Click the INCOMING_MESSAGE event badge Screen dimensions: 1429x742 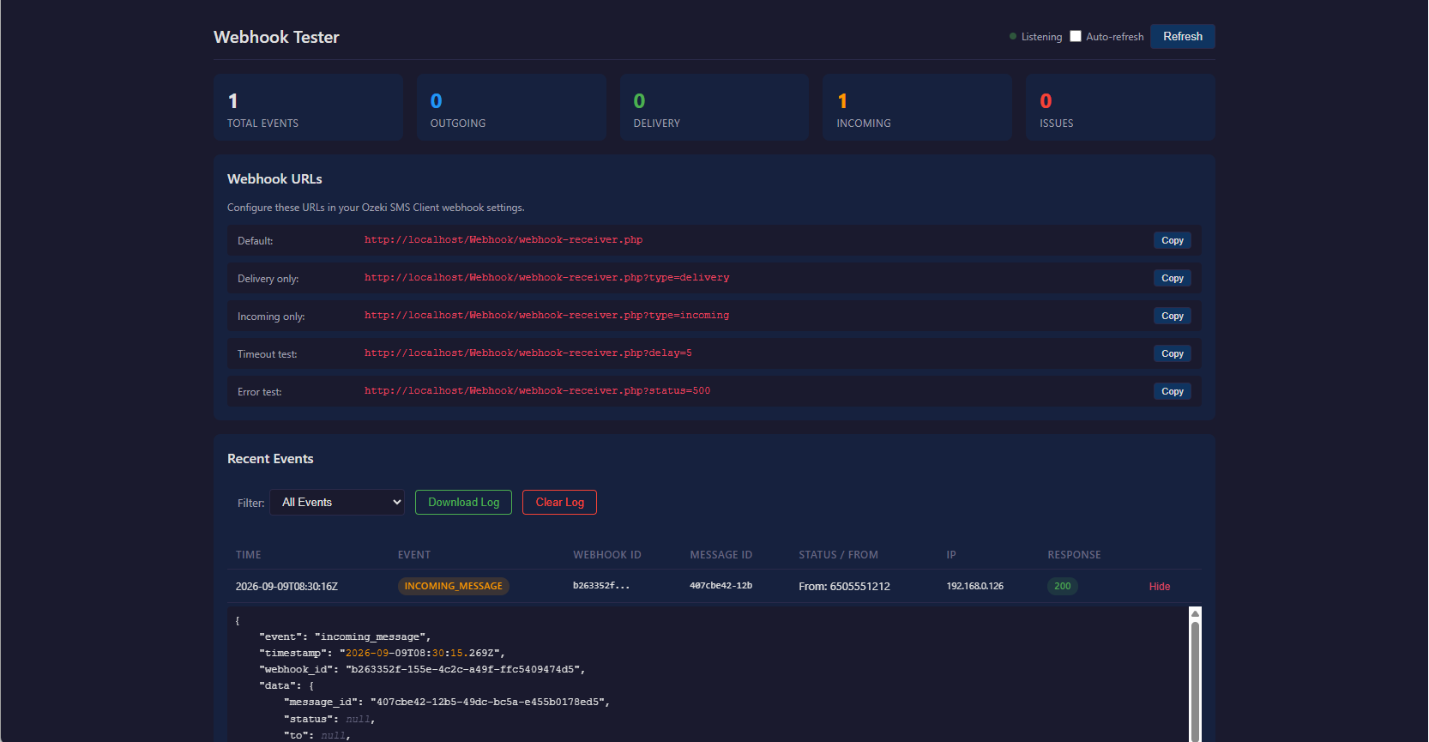pos(453,586)
